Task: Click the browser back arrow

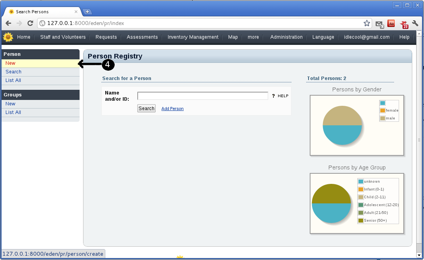Action: (9, 23)
